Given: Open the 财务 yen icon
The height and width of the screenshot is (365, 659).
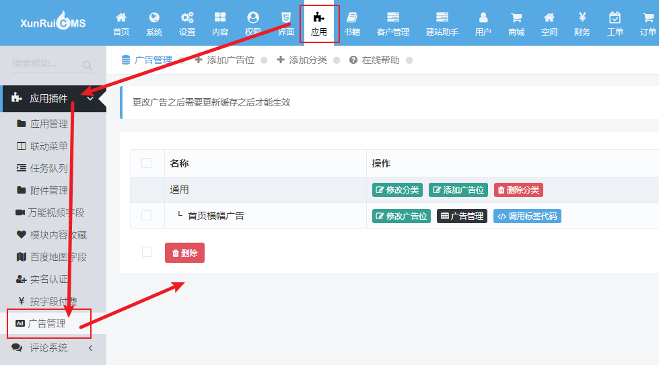Looking at the screenshot, I should point(582,17).
